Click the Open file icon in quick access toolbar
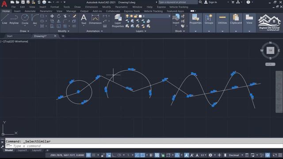Image resolution: width=283 pixels, height=159 pixels. pos(18,2)
